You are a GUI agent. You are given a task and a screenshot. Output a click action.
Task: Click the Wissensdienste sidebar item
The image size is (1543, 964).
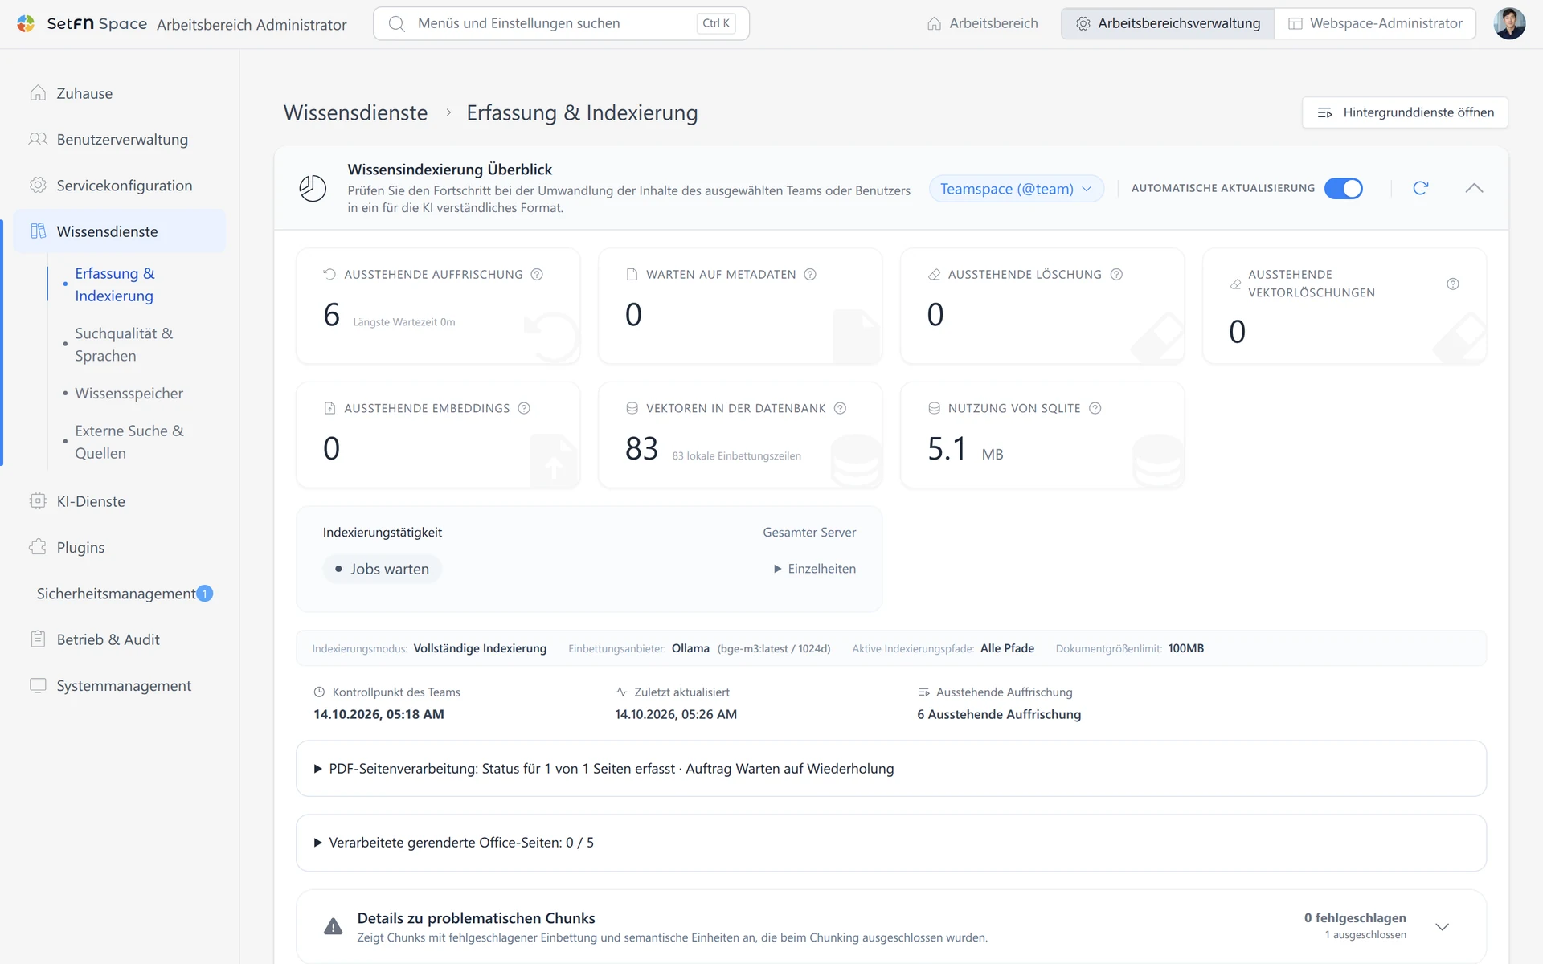120,231
